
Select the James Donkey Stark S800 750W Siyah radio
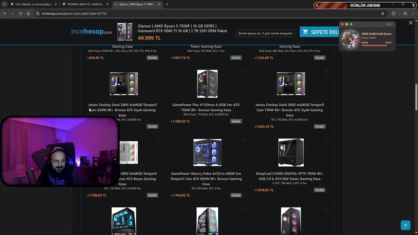(326, 71)
